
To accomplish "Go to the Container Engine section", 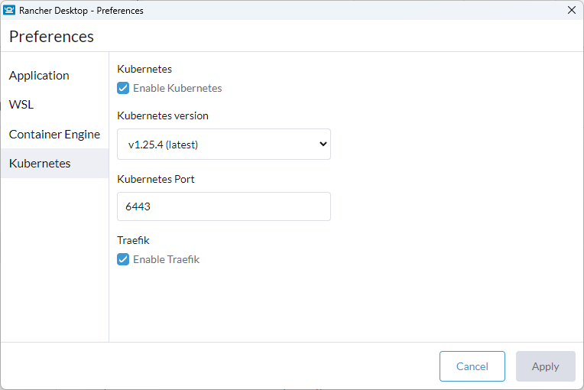I will tap(54, 134).
